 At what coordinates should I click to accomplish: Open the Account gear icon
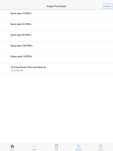(x=101, y=146)
